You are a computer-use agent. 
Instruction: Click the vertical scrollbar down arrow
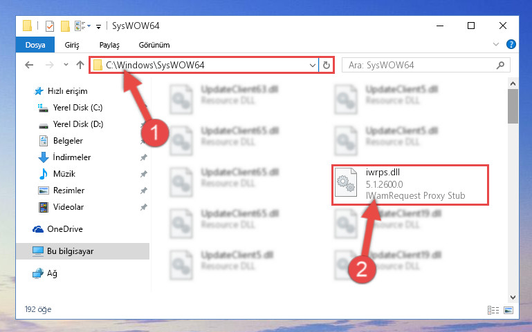point(513,297)
